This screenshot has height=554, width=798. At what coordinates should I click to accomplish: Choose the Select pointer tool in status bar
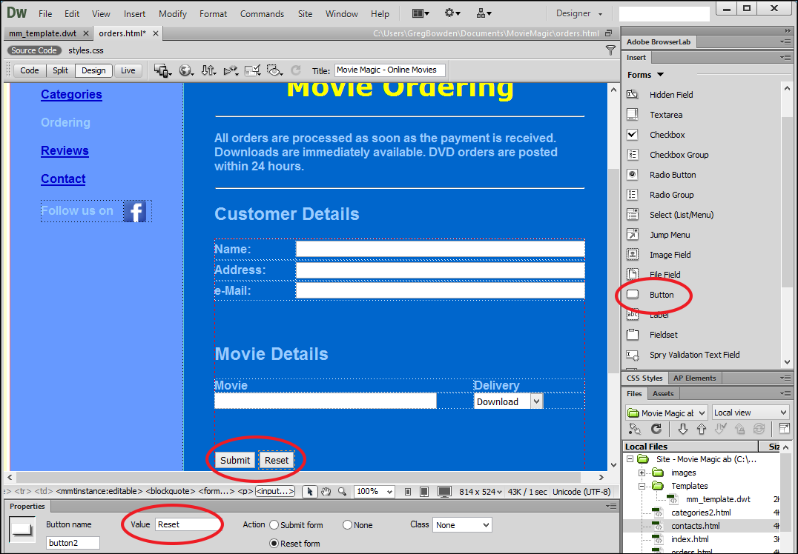pyautogui.click(x=309, y=492)
